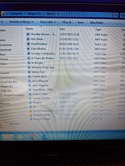Open the Include in library dropdown
This screenshot has height=166, width=125.
(x=21, y=22)
